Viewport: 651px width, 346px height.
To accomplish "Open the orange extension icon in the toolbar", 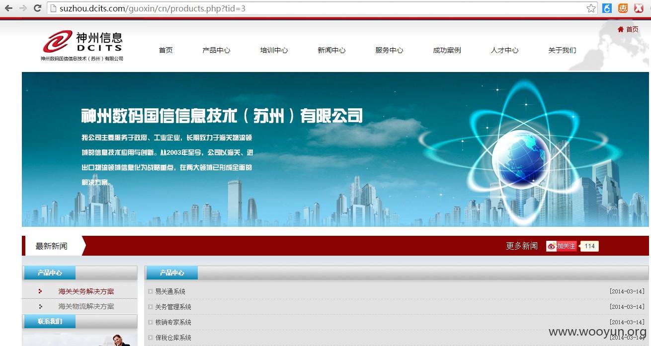I will (x=623, y=8).
